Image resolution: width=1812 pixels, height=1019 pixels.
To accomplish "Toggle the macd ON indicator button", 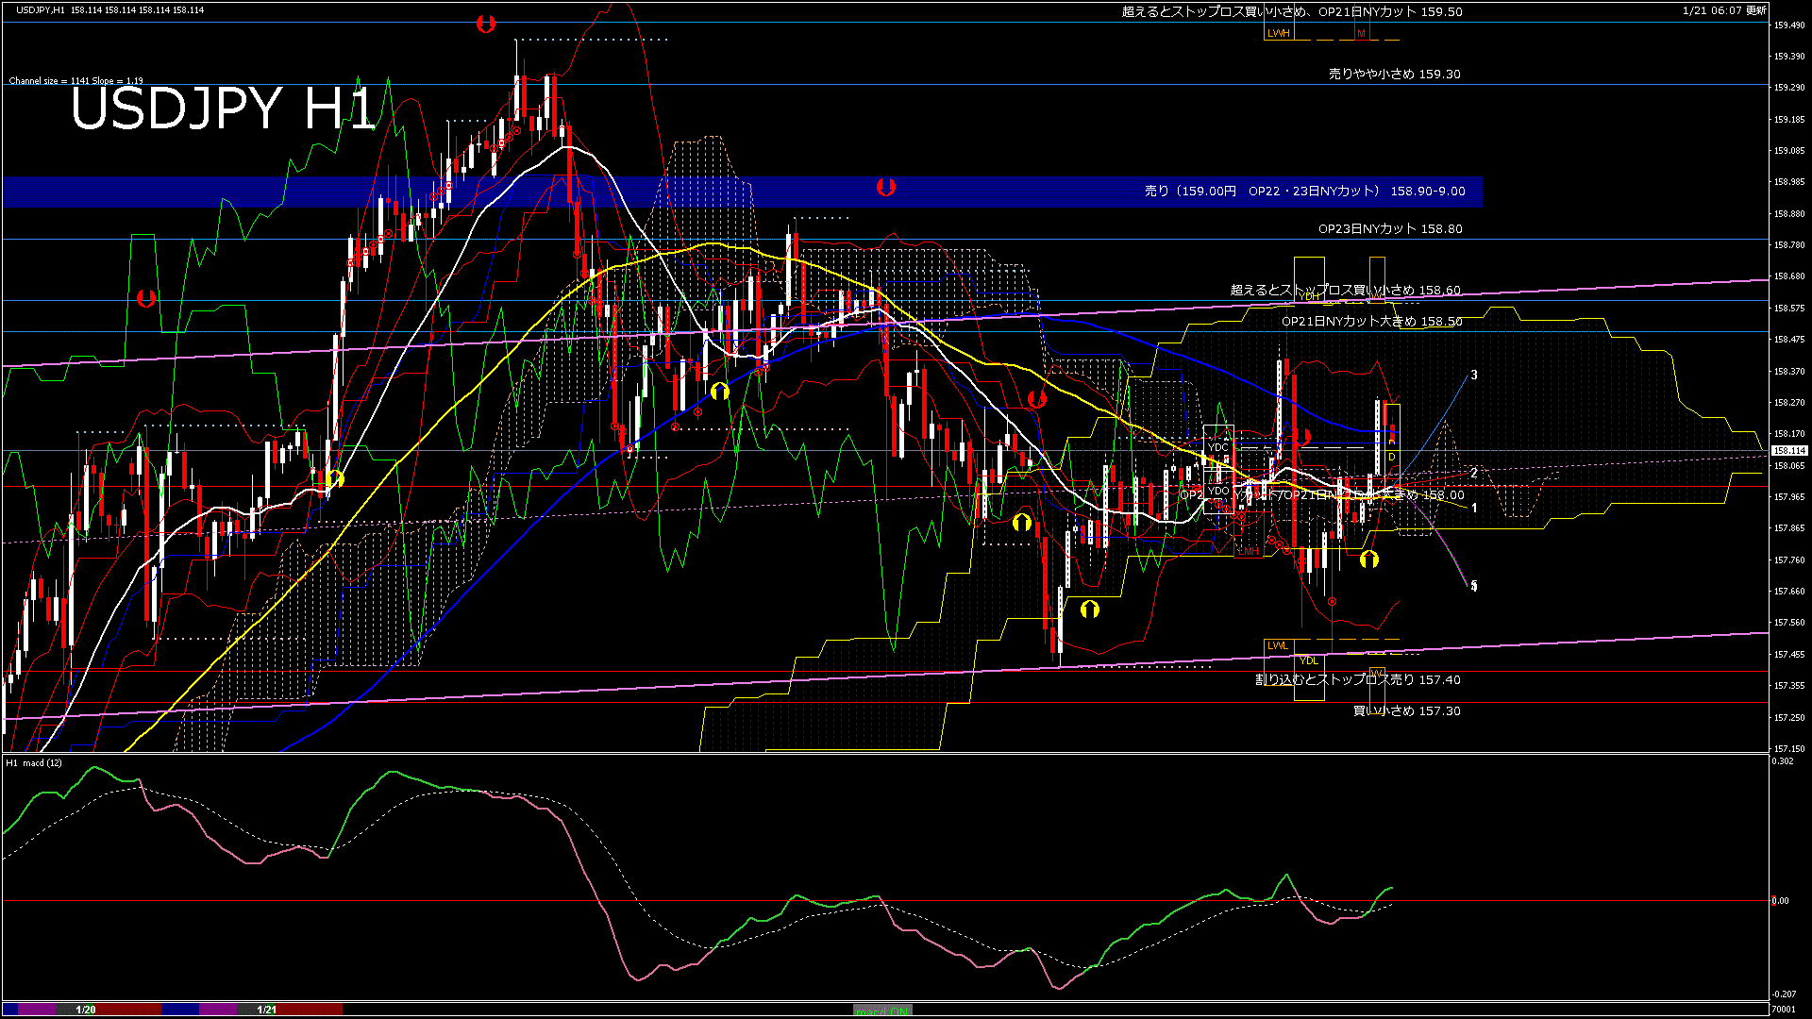I will (x=882, y=1011).
